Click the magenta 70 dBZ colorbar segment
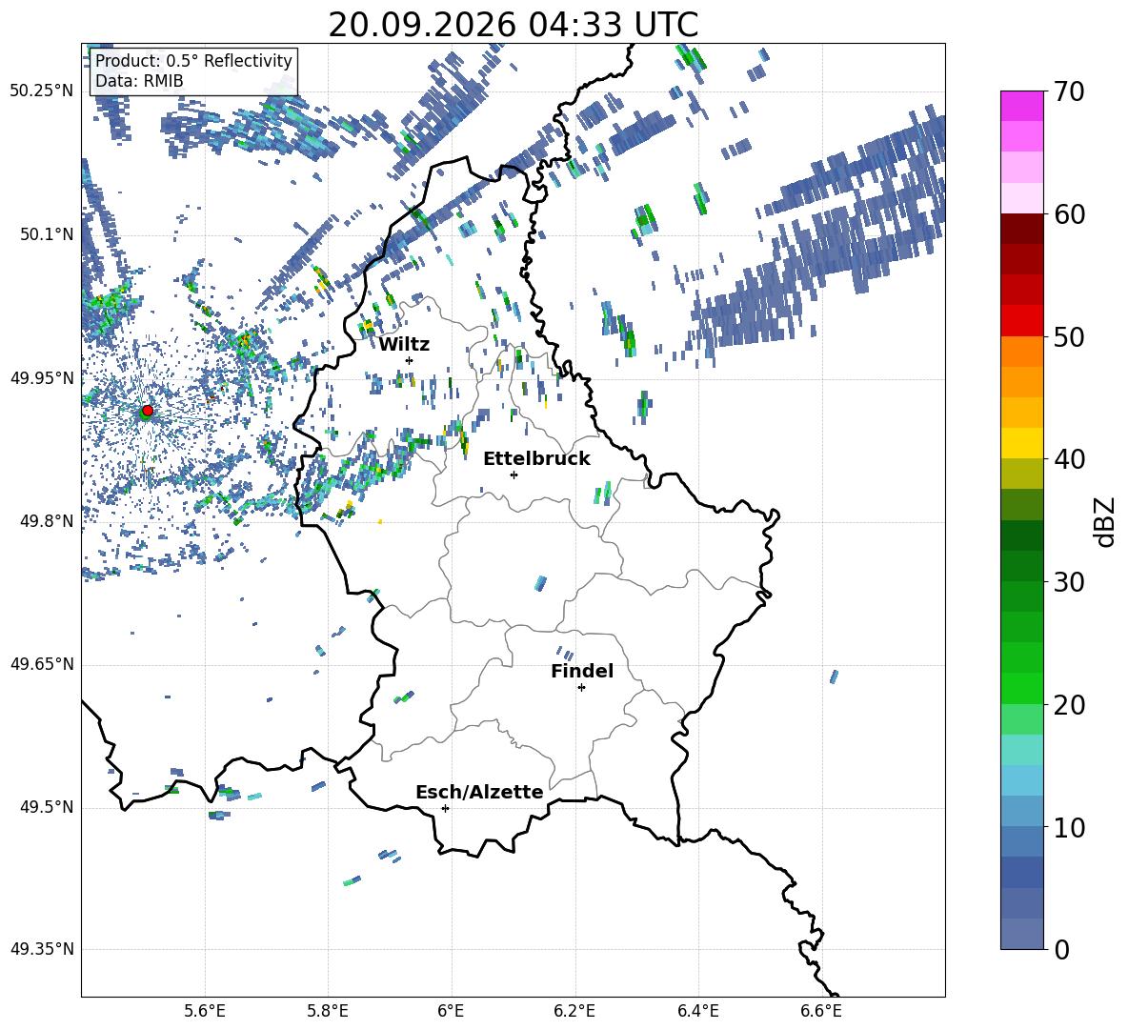This screenshot has width=1128, height=1030. [1021, 106]
